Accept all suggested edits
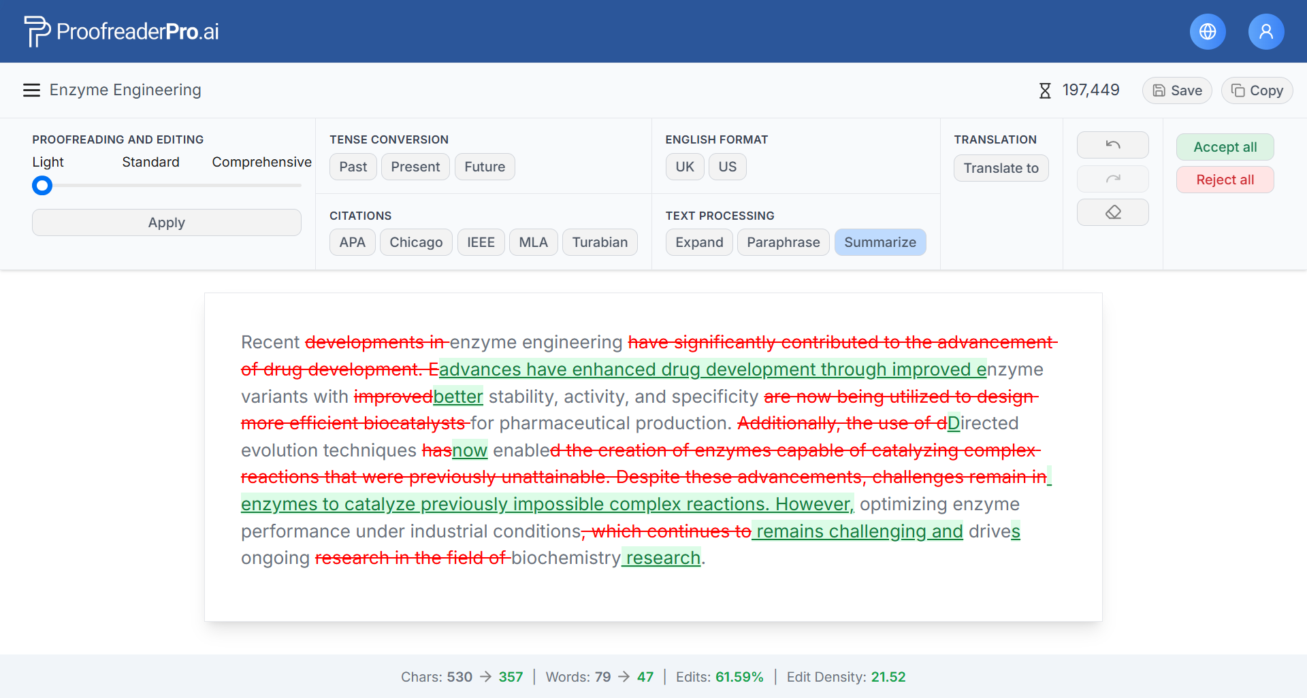 coord(1225,147)
